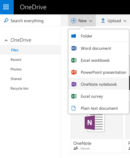
Task: Expand the Upload dropdown chevron
Action: click(125, 21)
